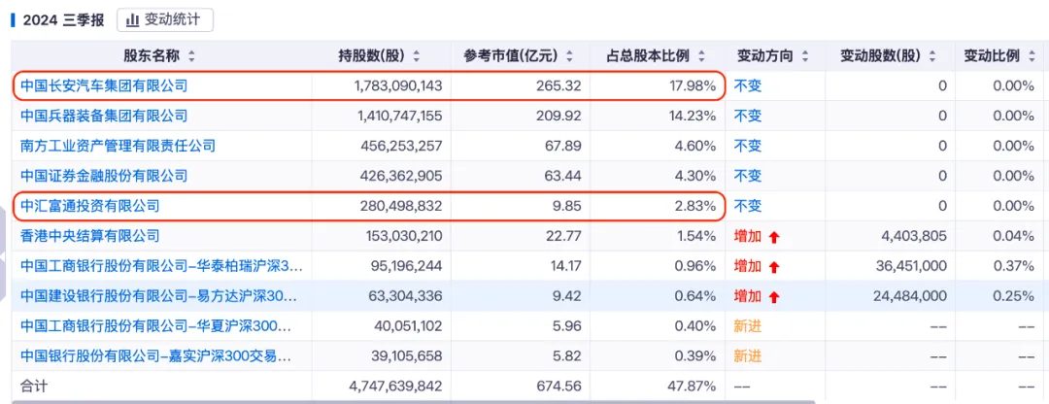Select changed shares value 4,403,805
Viewport: 1049px width, 404px height.
point(915,236)
